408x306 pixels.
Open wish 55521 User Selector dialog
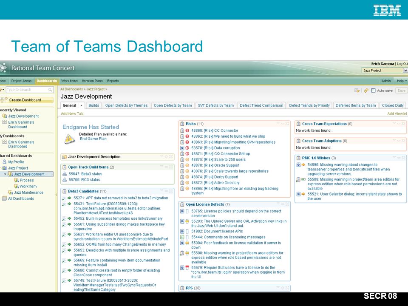coord(354,196)
